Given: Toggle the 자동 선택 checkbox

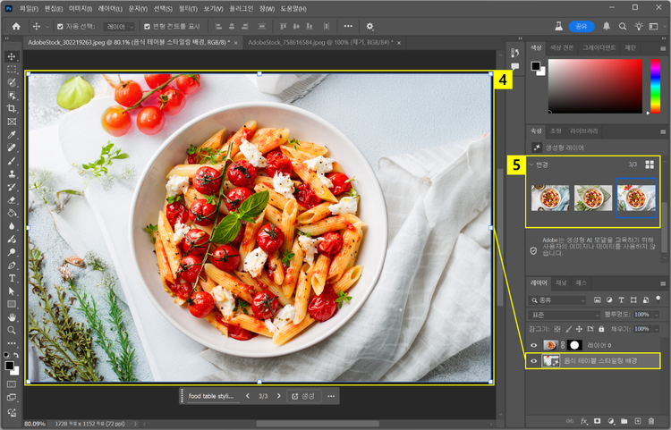Looking at the screenshot, I should 60,27.
